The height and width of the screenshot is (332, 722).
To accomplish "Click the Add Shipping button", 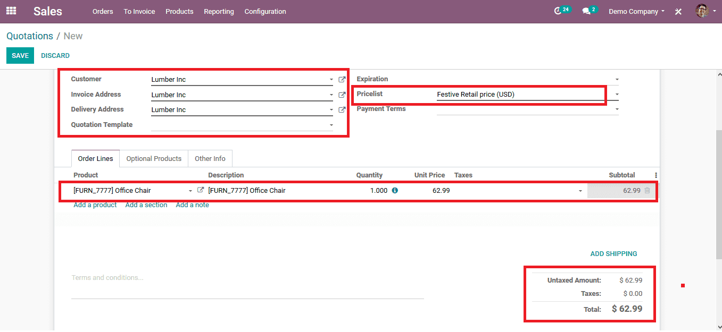I will [613, 254].
